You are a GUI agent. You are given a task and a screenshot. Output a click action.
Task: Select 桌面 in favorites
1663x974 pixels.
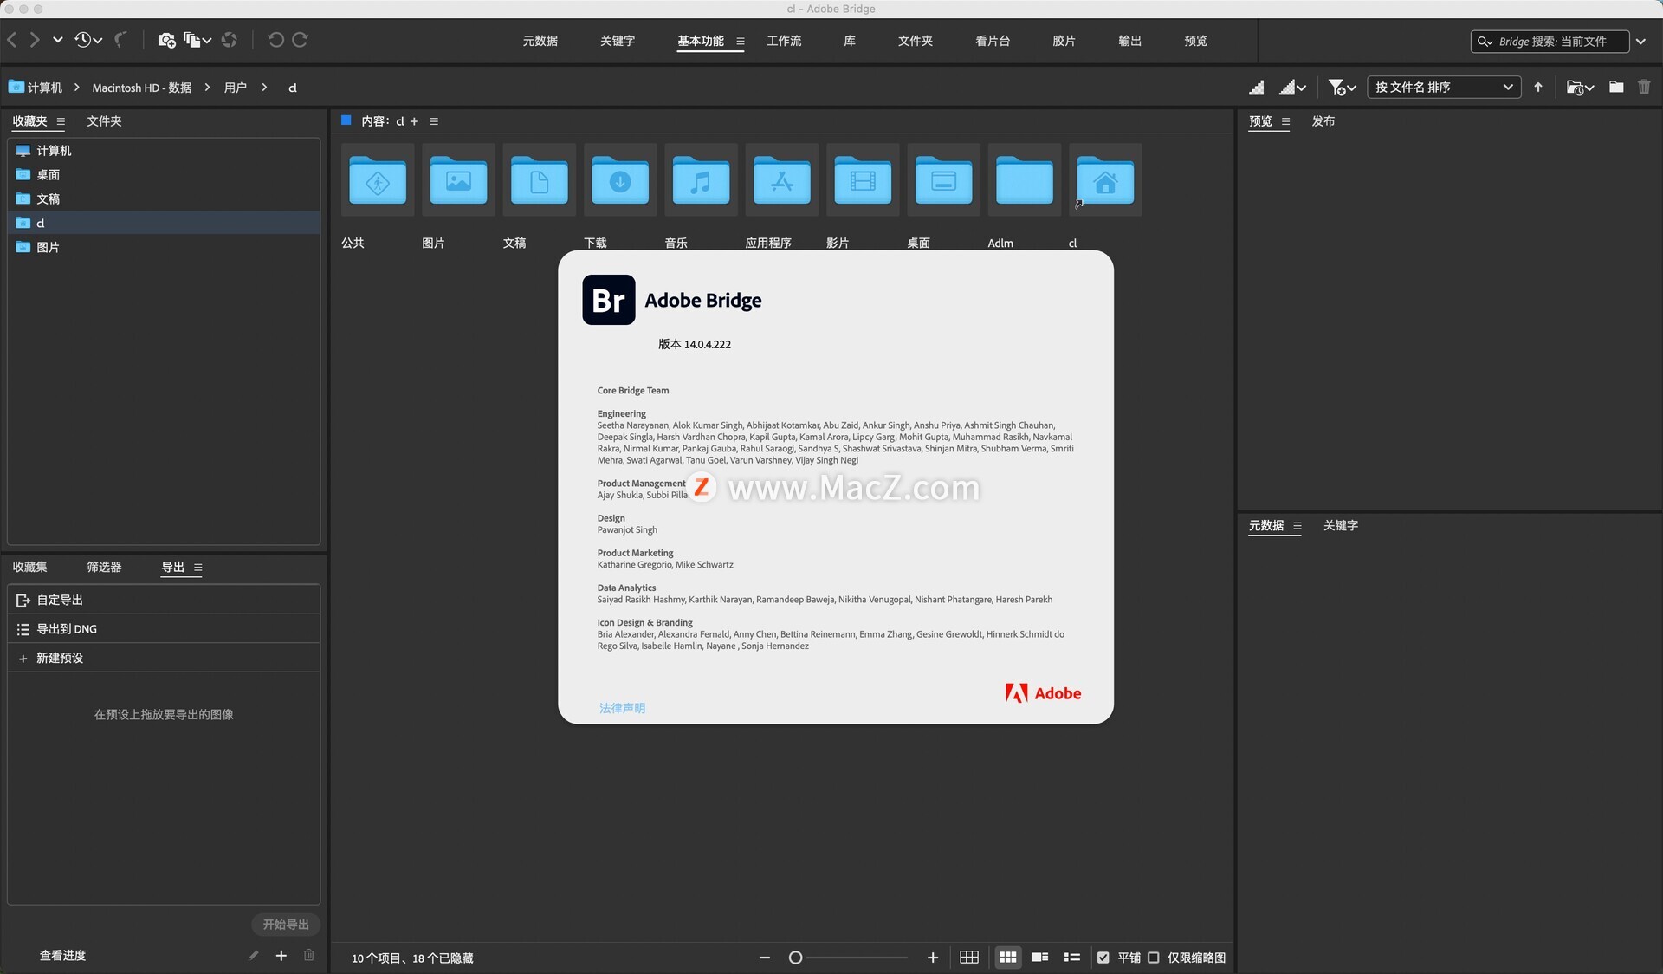164,175
